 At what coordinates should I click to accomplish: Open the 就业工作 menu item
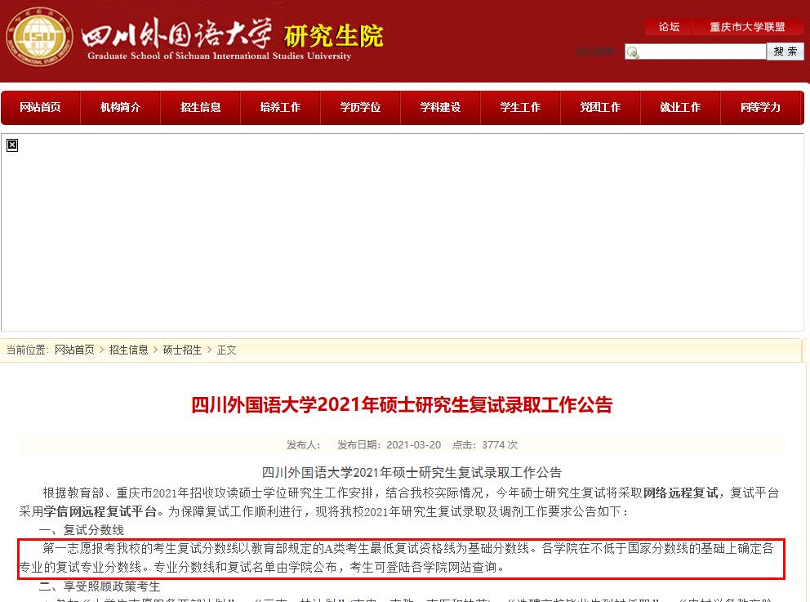point(680,108)
